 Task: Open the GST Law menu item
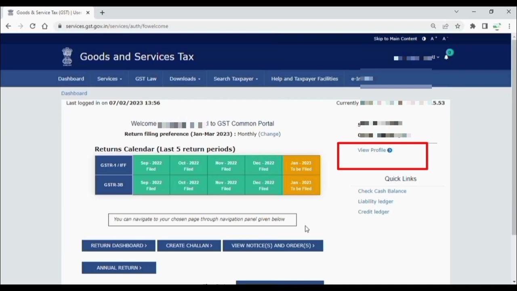pyautogui.click(x=146, y=79)
